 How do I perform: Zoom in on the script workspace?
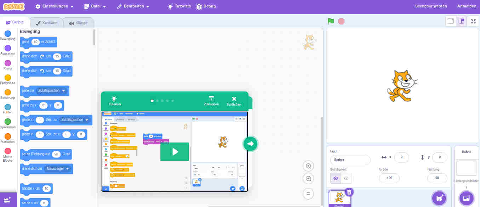308,166
